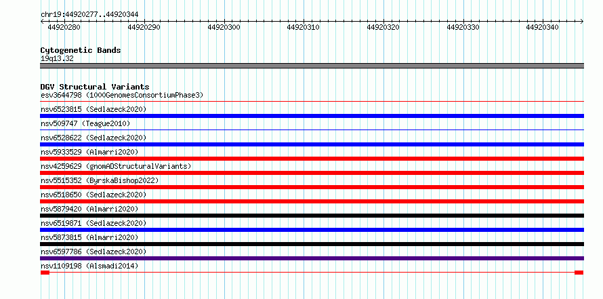Click the blue nsv6528622 variant bar
603x299 pixels.
point(312,144)
